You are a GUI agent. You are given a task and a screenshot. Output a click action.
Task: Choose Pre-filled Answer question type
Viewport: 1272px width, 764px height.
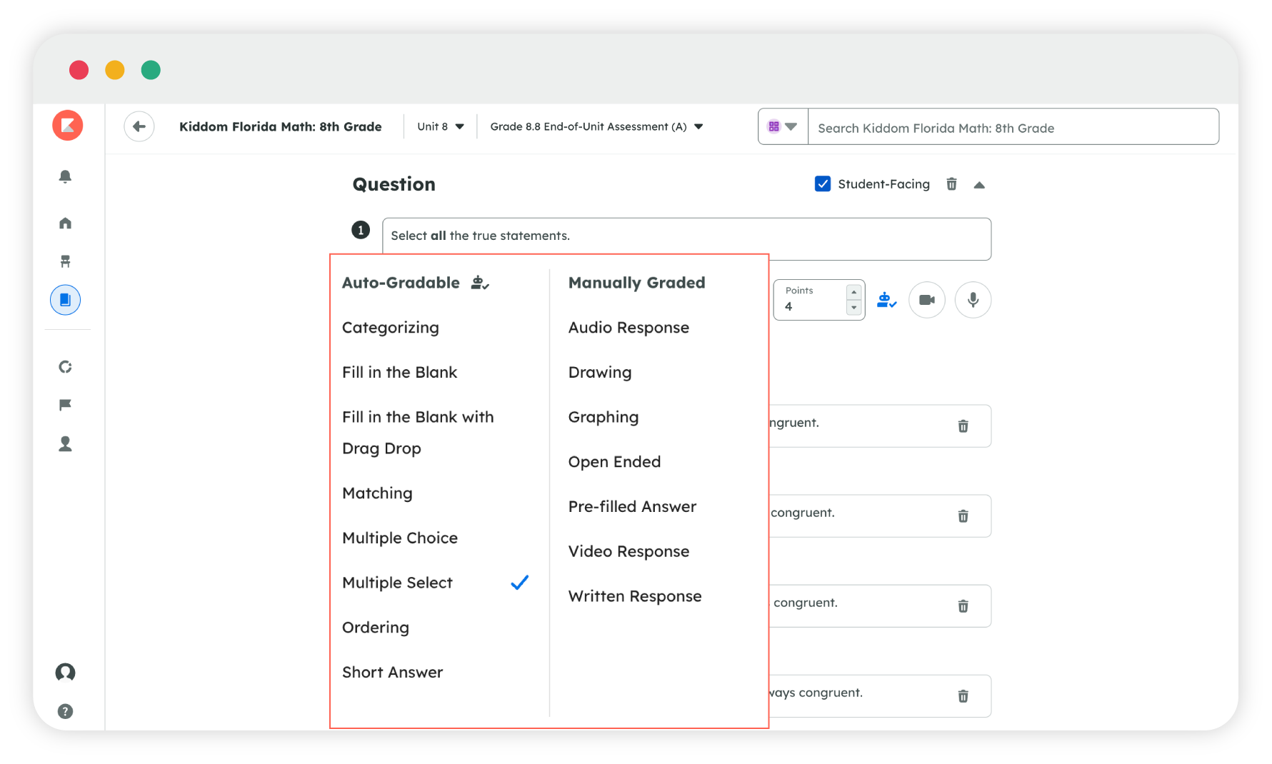coord(632,506)
